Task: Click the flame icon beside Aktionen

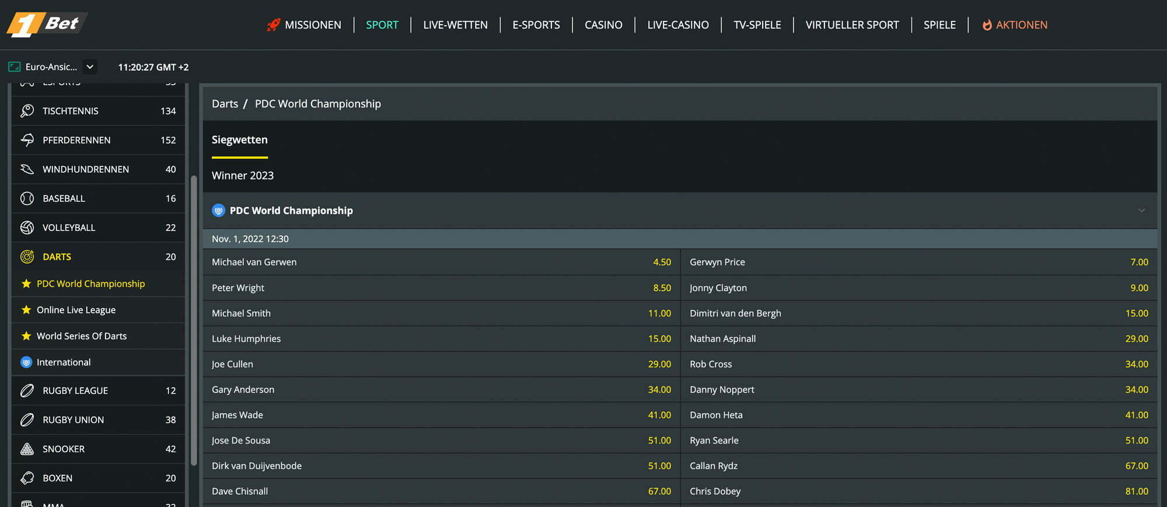Action: pyautogui.click(x=987, y=25)
